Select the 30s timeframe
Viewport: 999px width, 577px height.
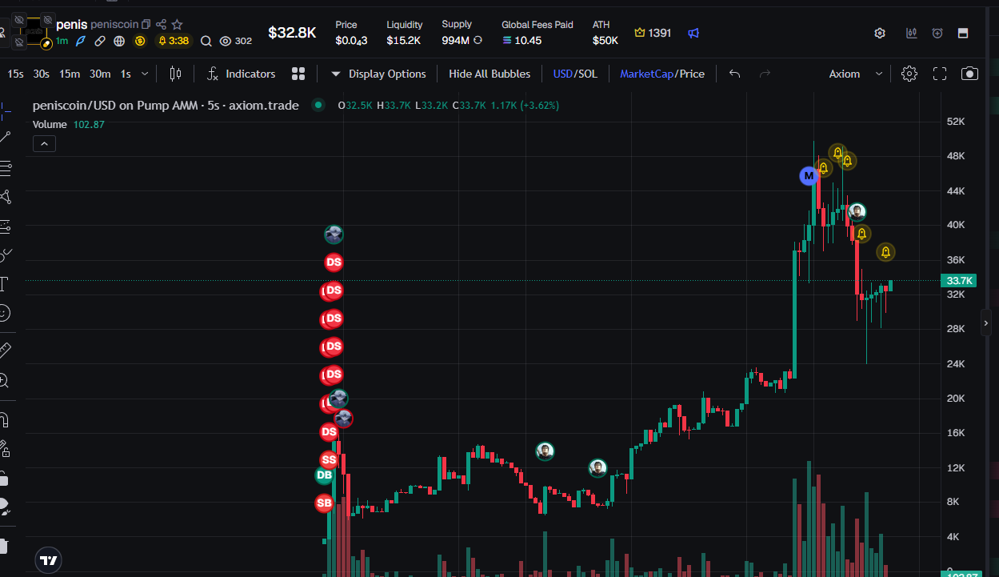pos(42,74)
